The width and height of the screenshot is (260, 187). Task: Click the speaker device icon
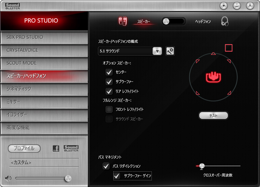click(123, 21)
